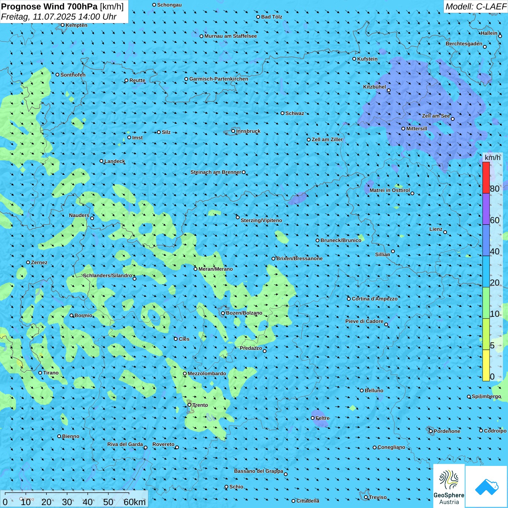This screenshot has width=508, height=508.
Task: Click the Nauders city label
Action: click(79, 215)
